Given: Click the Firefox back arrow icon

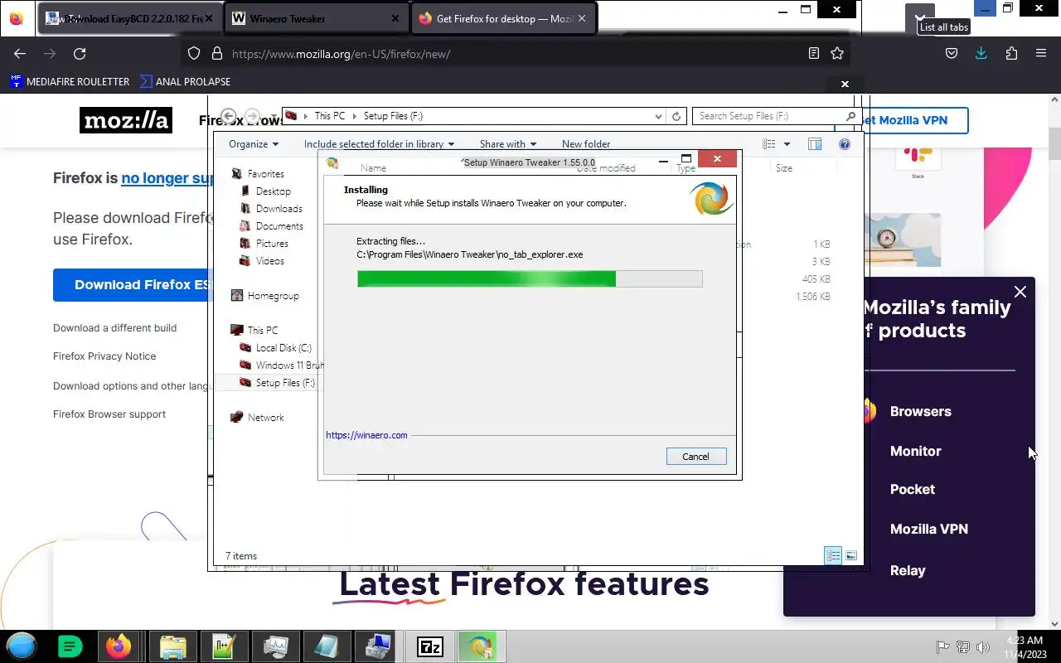Looking at the screenshot, I should (x=20, y=54).
